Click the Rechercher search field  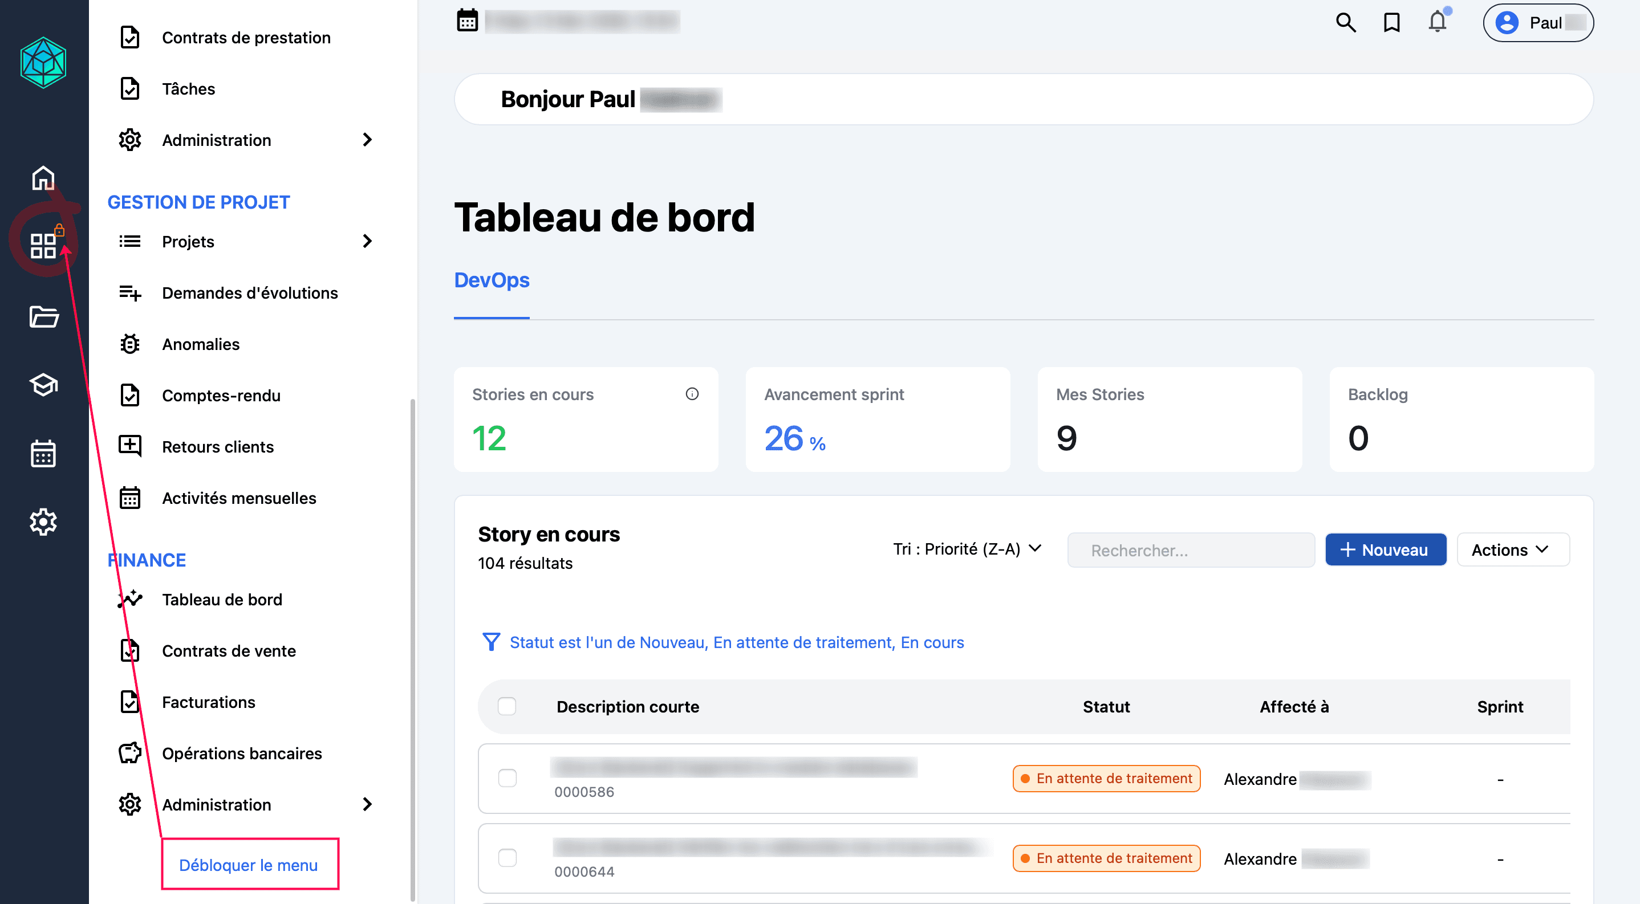pos(1191,549)
